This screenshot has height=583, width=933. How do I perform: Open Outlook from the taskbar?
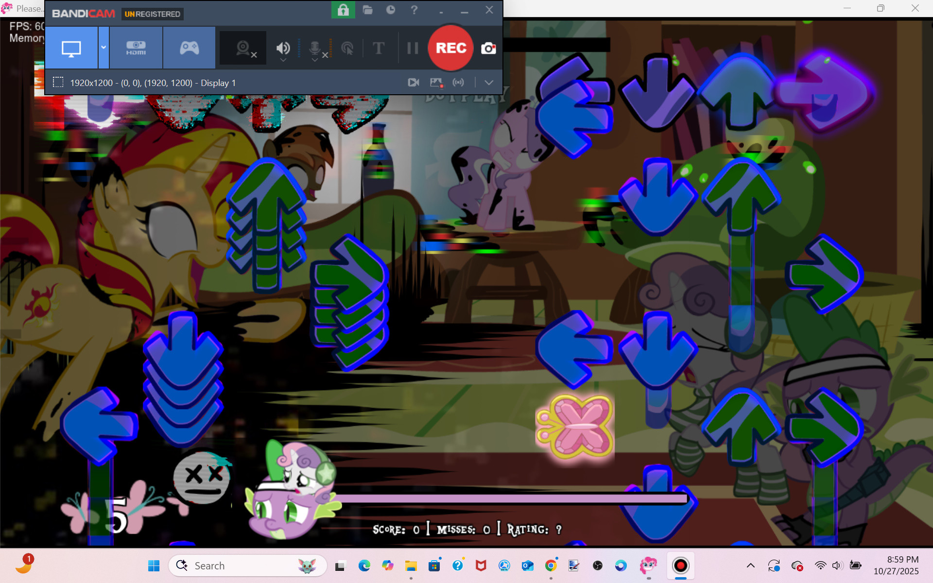(527, 566)
